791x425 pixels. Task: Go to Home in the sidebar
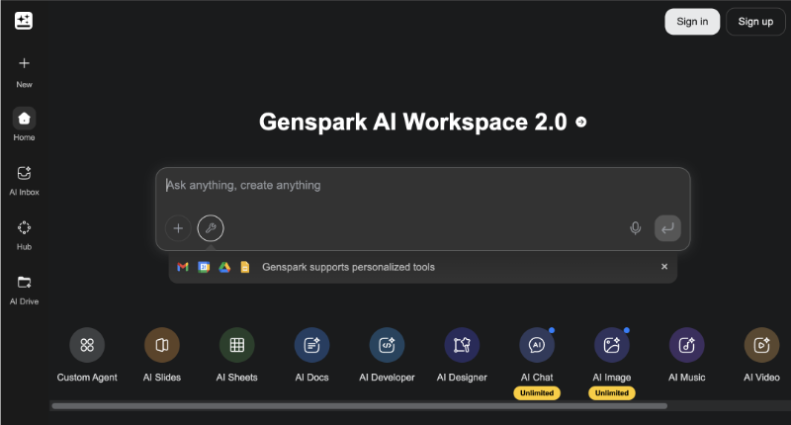click(24, 124)
